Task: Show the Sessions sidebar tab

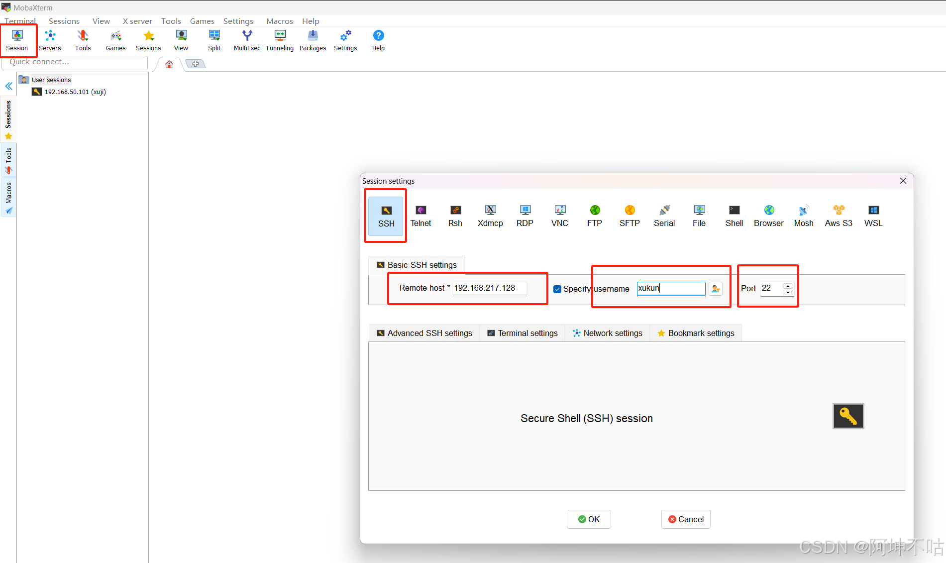Action: [8, 119]
